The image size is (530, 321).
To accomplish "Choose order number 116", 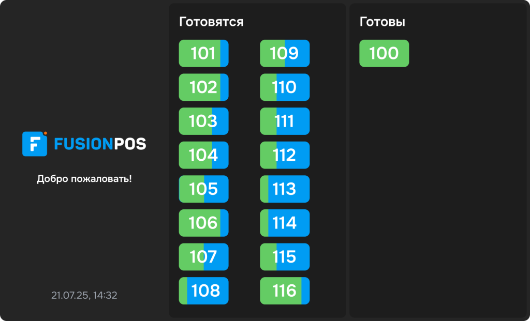I will 284,291.
